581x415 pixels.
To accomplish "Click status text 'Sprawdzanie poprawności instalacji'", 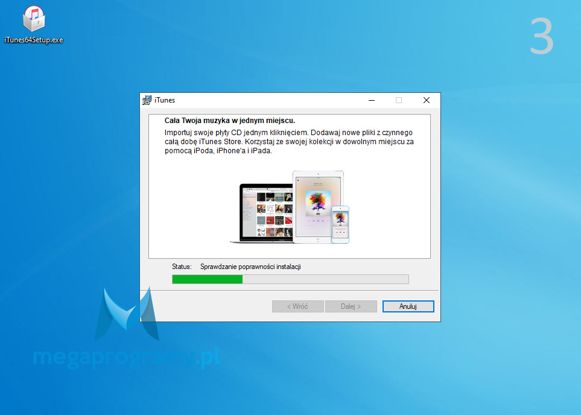I will (x=250, y=267).
